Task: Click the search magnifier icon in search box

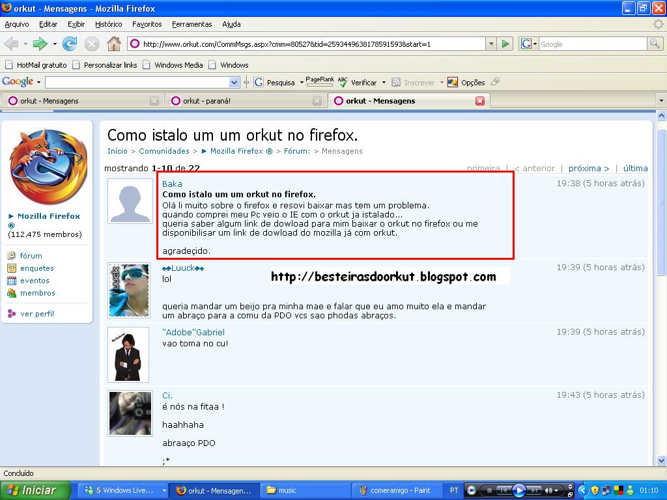Action: pyautogui.click(x=655, y=44)
